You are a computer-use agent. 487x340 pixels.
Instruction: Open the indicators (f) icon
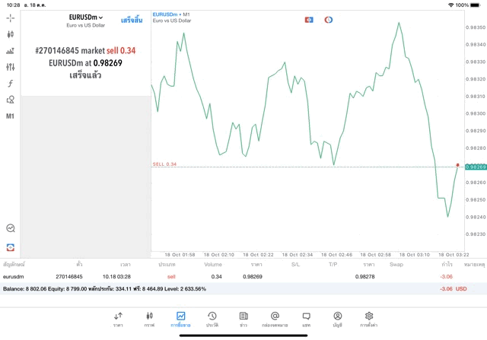[x=10, y=83]
